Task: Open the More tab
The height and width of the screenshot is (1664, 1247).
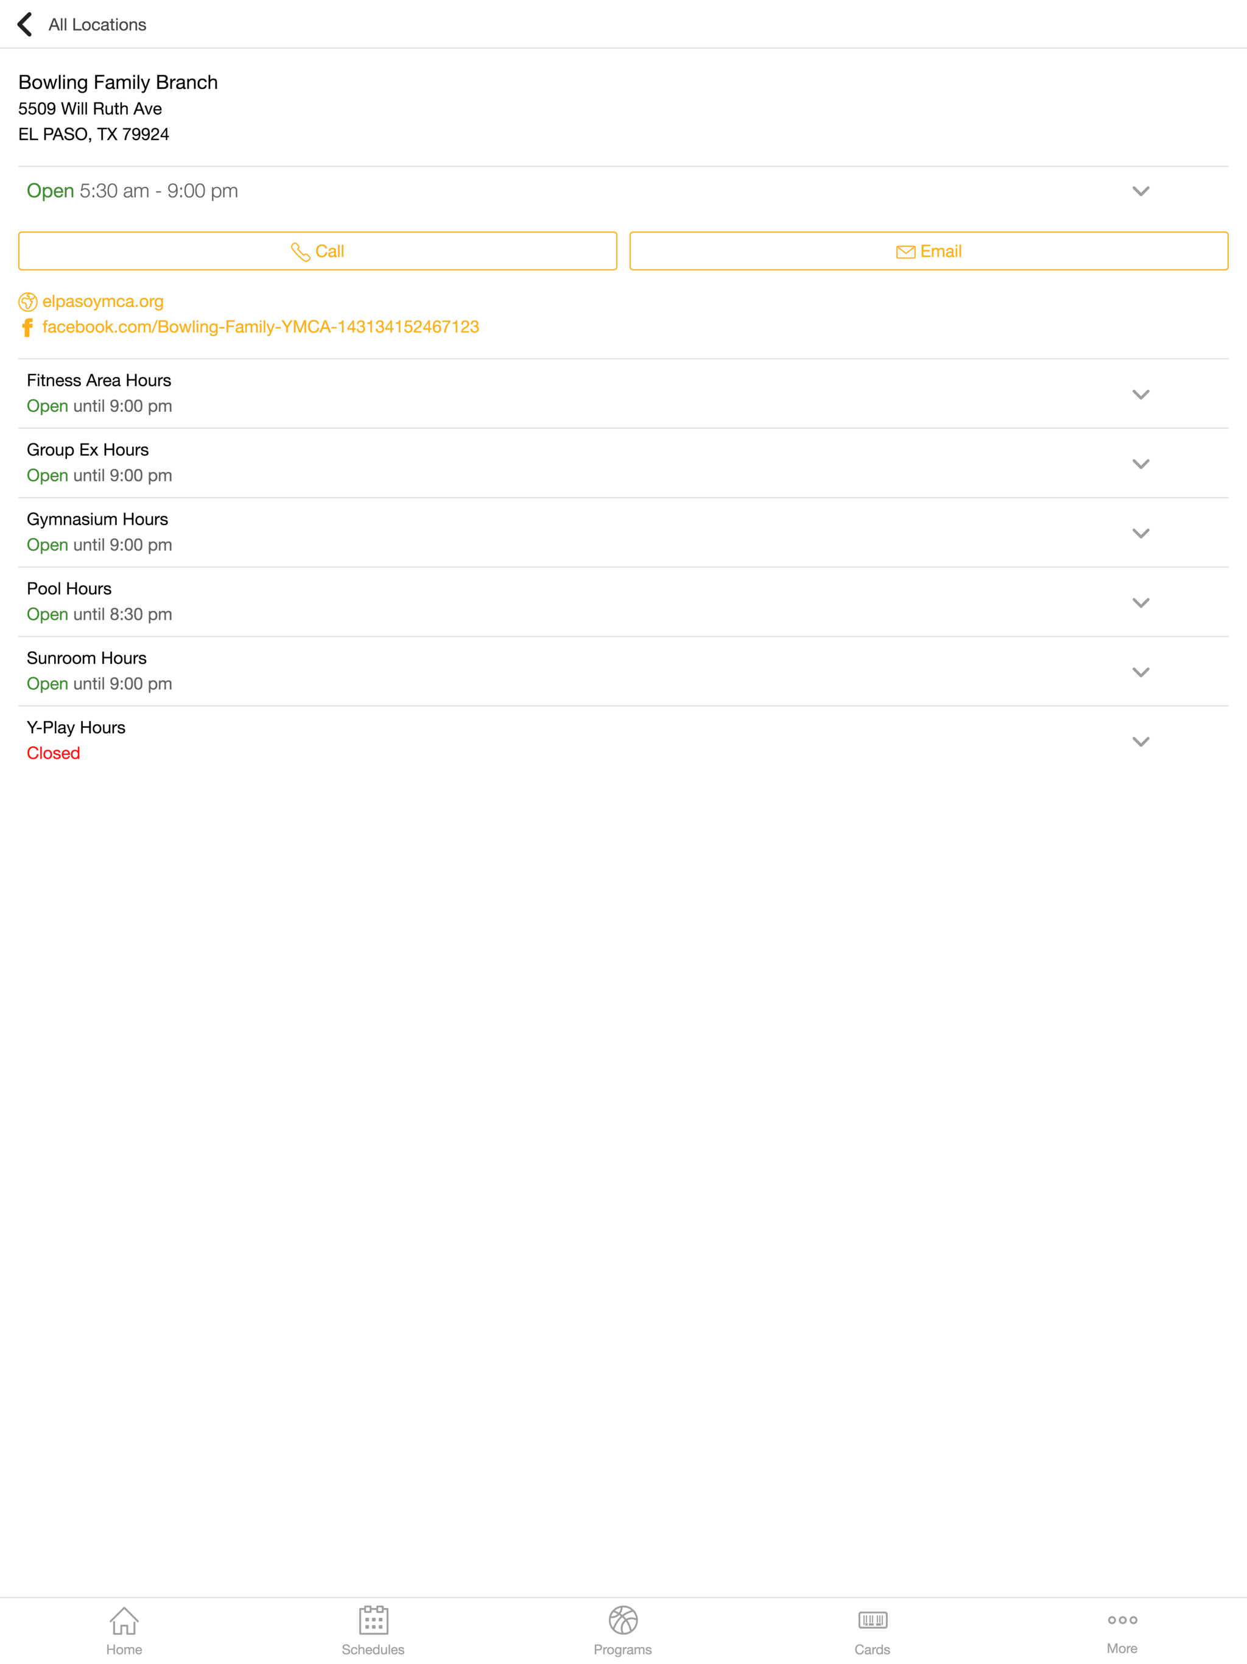Action: pos(1122,1631)
